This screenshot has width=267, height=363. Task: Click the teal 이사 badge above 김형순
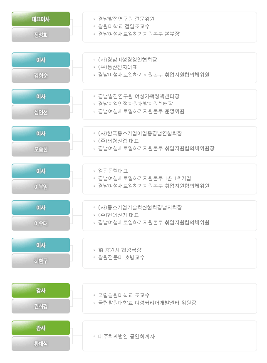click(41, 60)
